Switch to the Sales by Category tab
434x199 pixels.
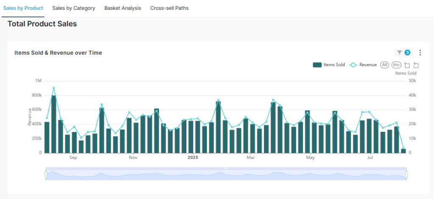(x=74, y=8)
